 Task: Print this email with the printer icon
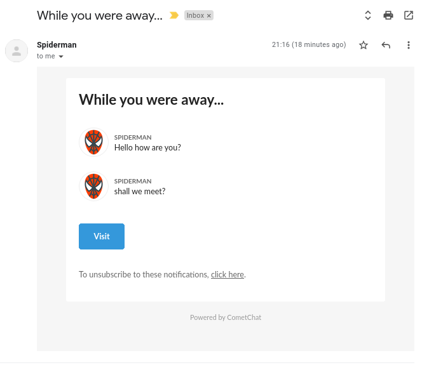pos(388,15)
